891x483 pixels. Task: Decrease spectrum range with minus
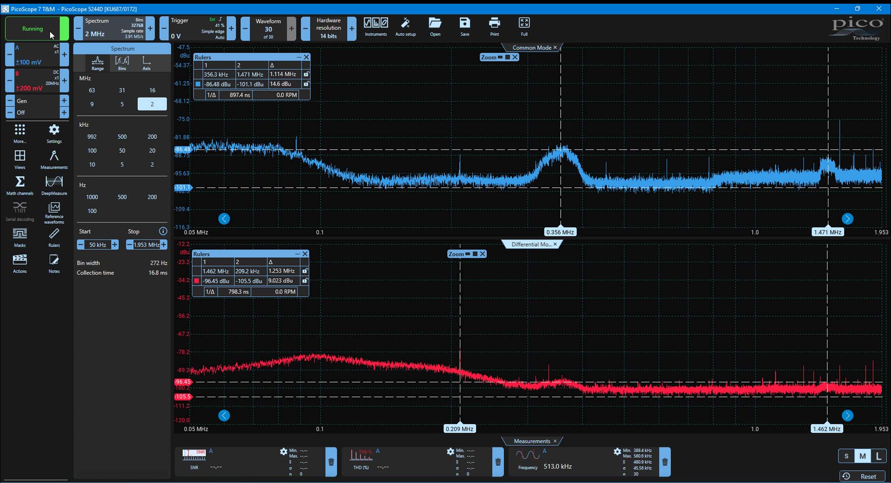pyautogui.click(x=78, y=28)
